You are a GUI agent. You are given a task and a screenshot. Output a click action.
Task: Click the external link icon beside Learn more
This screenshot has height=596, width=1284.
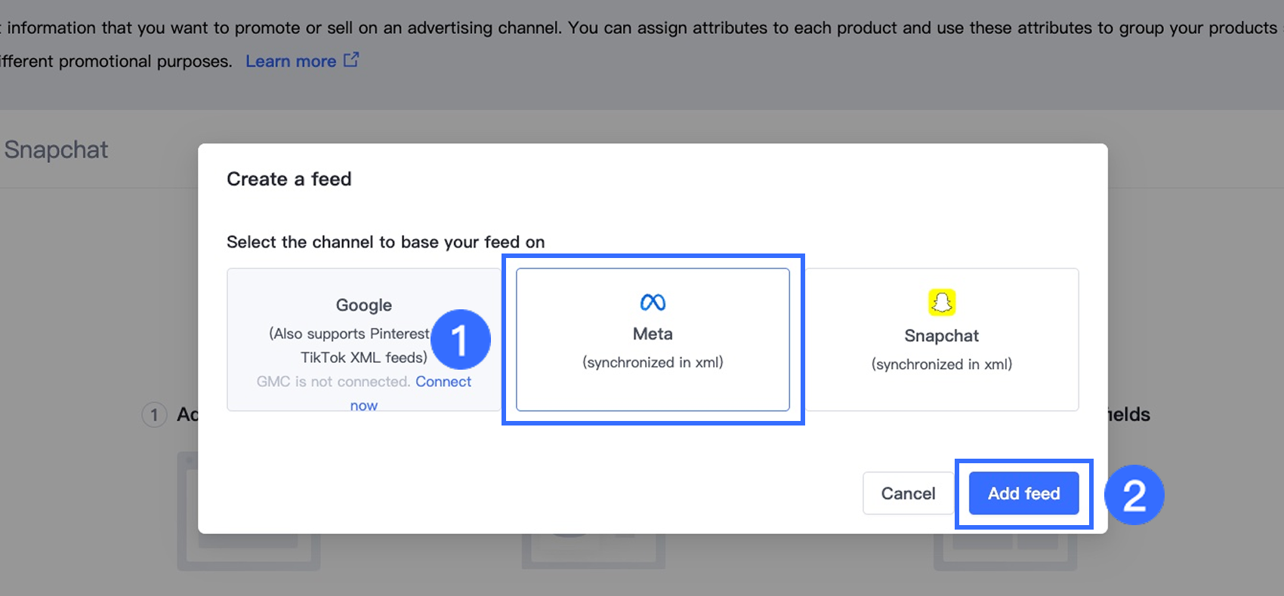(351, 60)
